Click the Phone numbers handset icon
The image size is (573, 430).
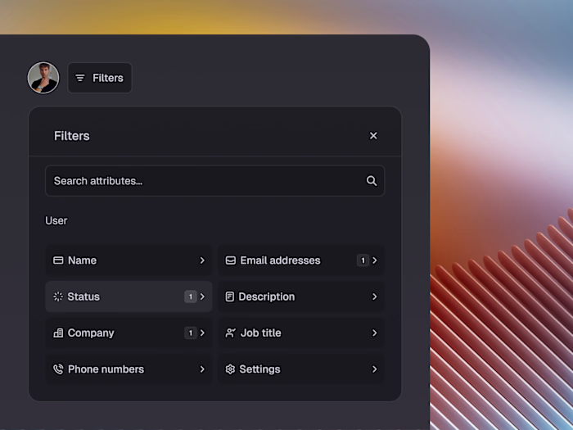[x=58, y=369]
